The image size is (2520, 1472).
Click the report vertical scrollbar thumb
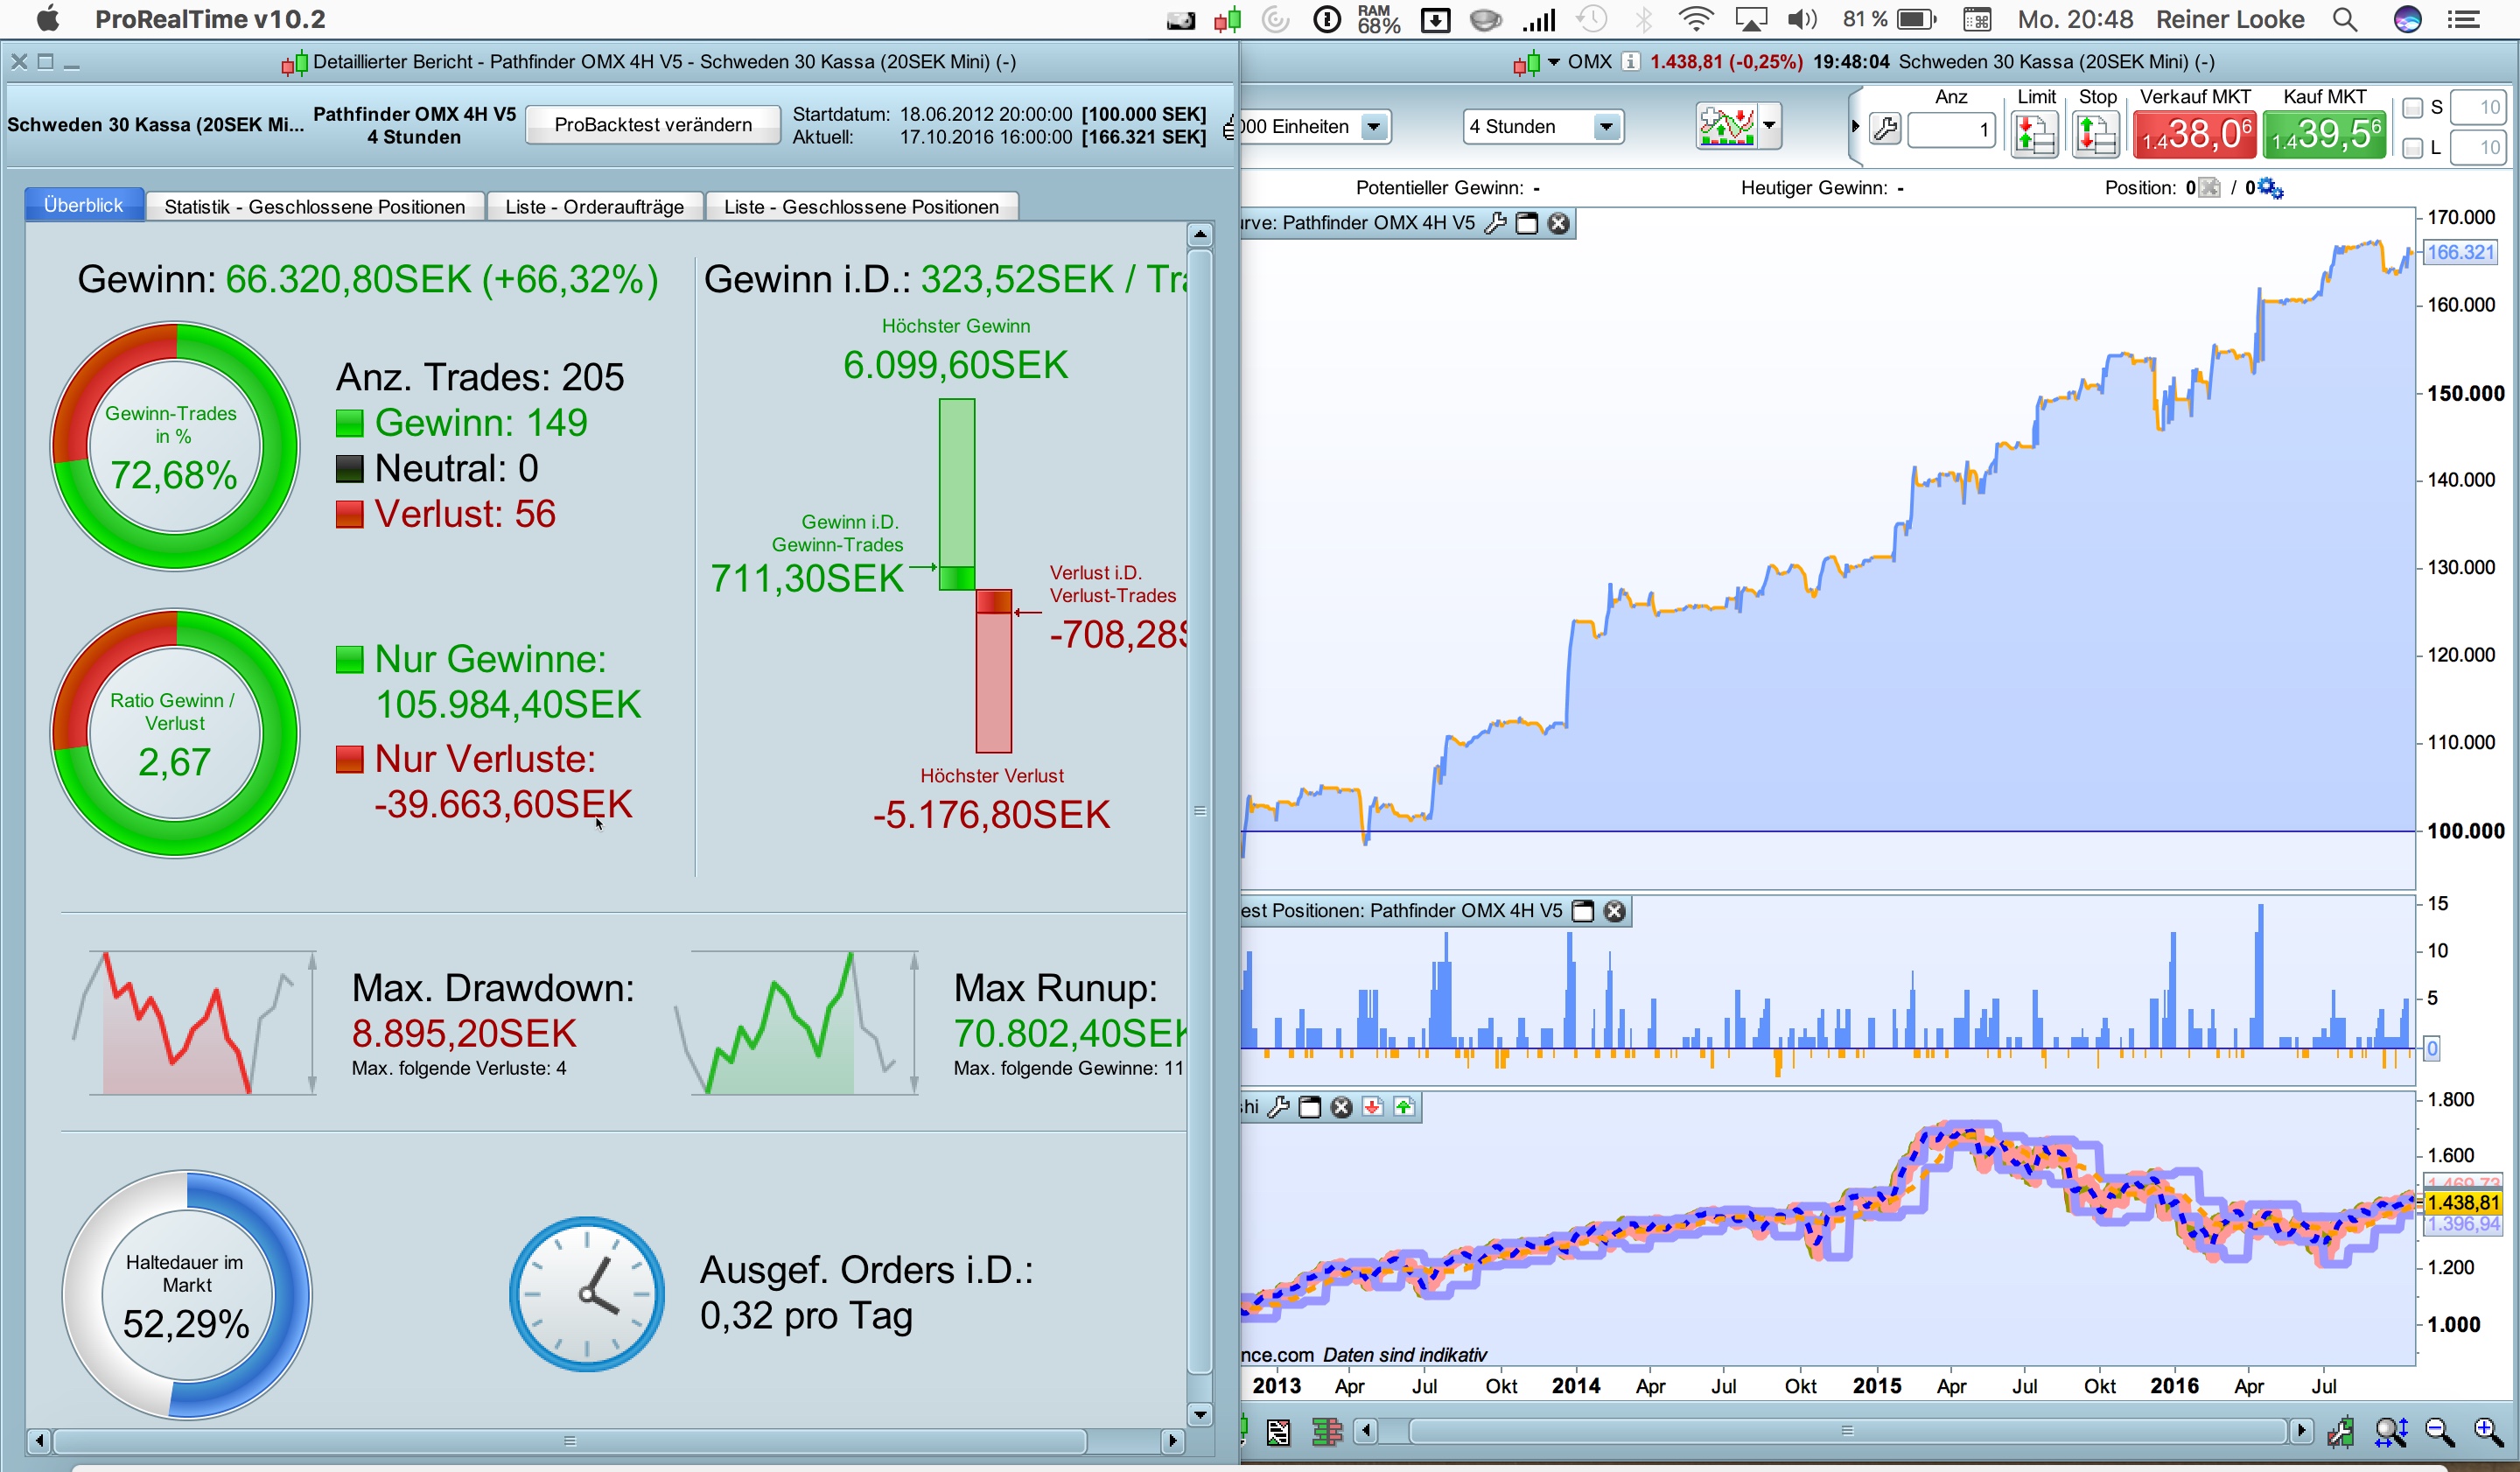pyautogui.click(x=1200, y=811)
